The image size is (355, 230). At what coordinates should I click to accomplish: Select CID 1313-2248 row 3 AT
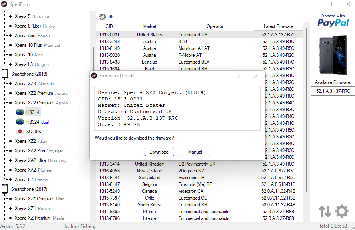click(x=199, y=42)
